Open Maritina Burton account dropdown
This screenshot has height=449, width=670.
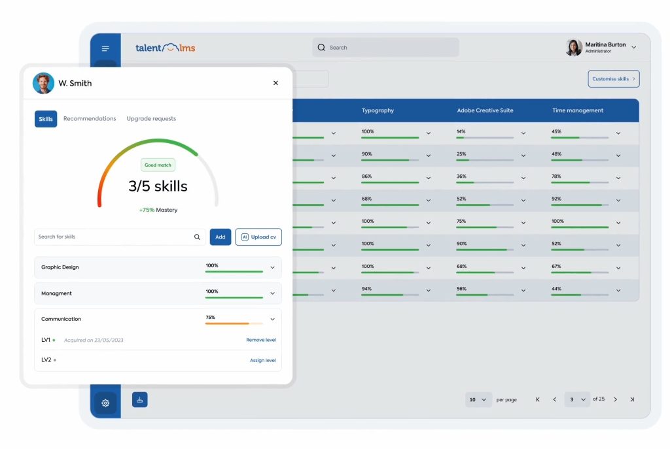click(x=633, y=48)
